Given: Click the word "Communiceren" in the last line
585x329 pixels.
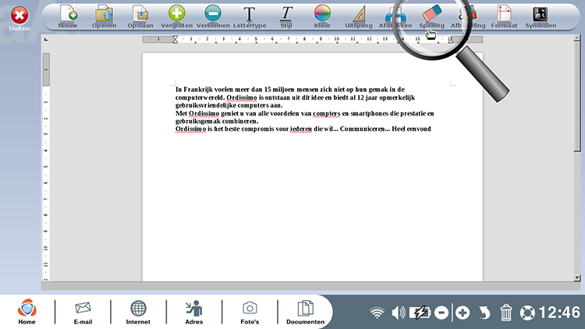Looking at the screenshot, I should coord(361,129).
